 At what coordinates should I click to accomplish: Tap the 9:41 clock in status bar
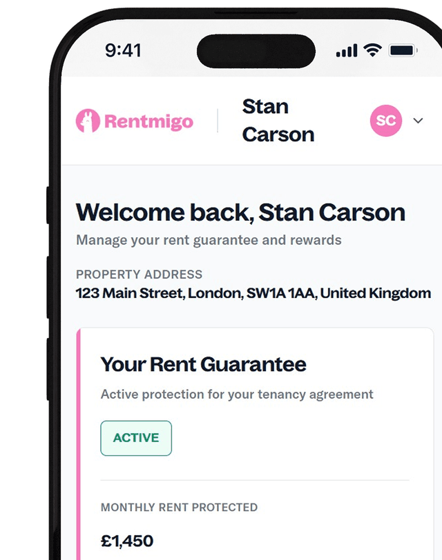click(123, 50)
